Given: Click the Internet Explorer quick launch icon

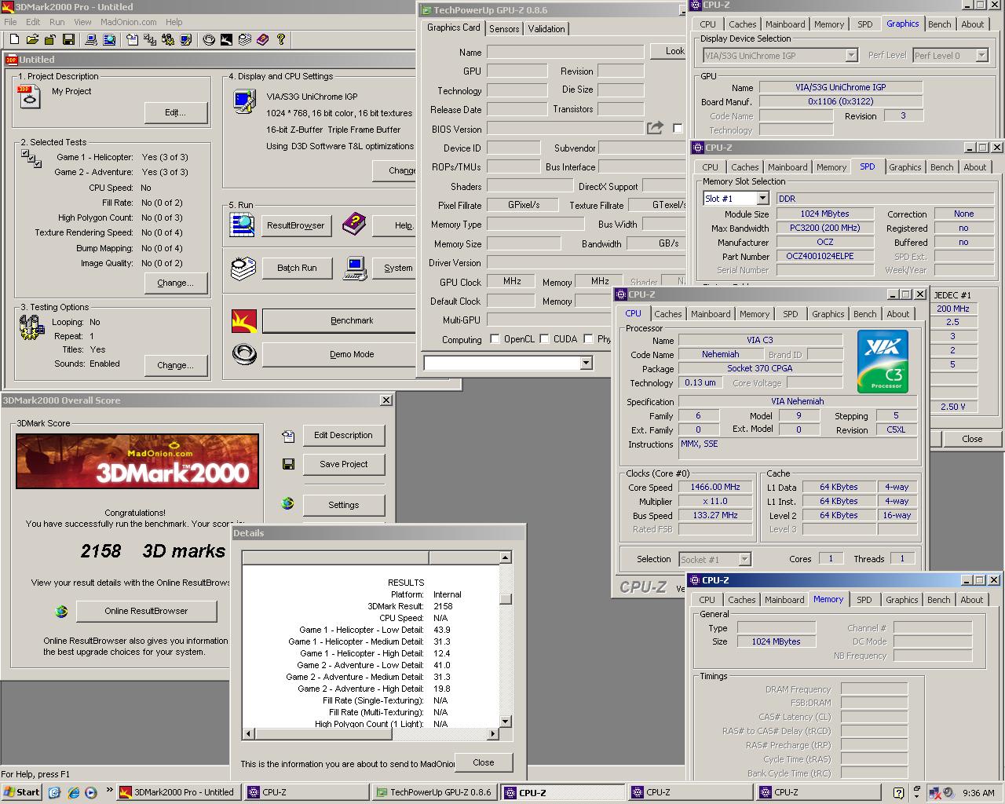Looking at the screenshot, I should [x=72, y=792].
